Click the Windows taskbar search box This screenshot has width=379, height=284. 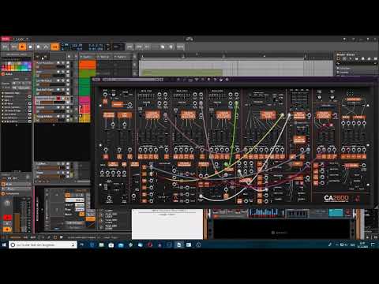pos(43,245)
